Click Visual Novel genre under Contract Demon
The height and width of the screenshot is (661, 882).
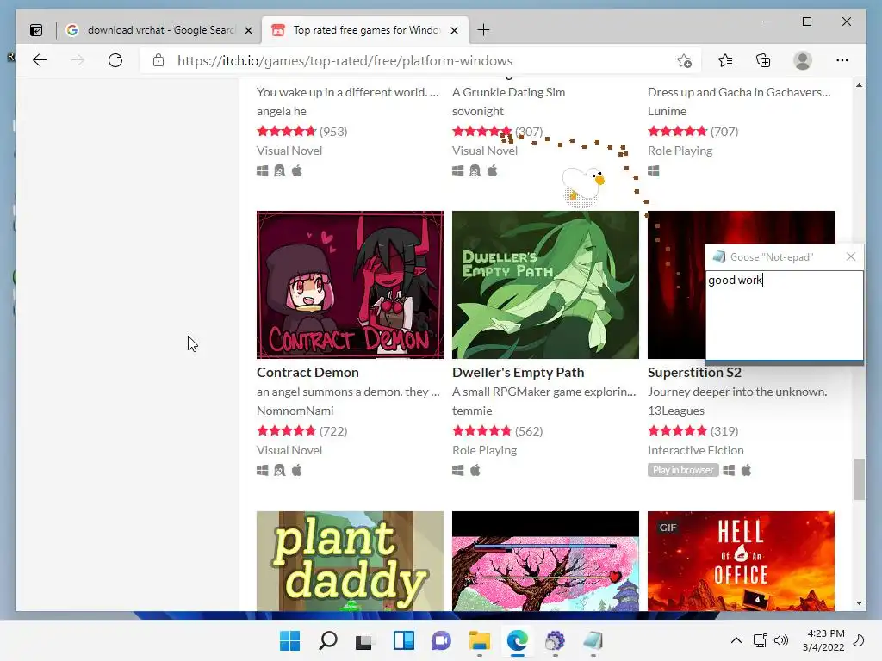289,450
